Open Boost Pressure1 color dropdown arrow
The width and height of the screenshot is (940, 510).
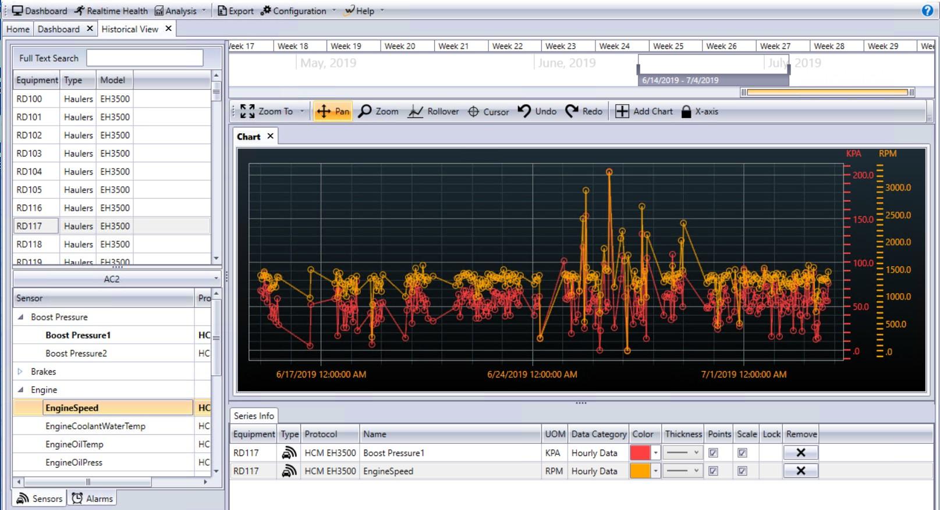pos(655,453)
